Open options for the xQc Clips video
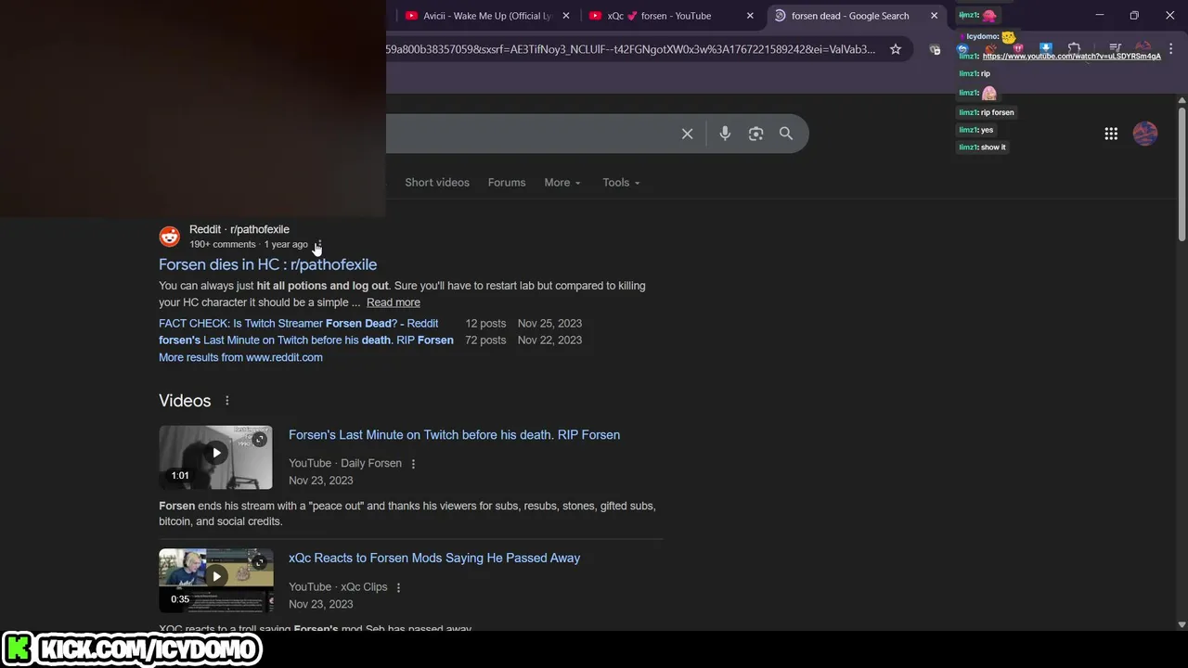The height and width of the screenshot is (668, 1188). pyautogui.click(x=398, y=587)
